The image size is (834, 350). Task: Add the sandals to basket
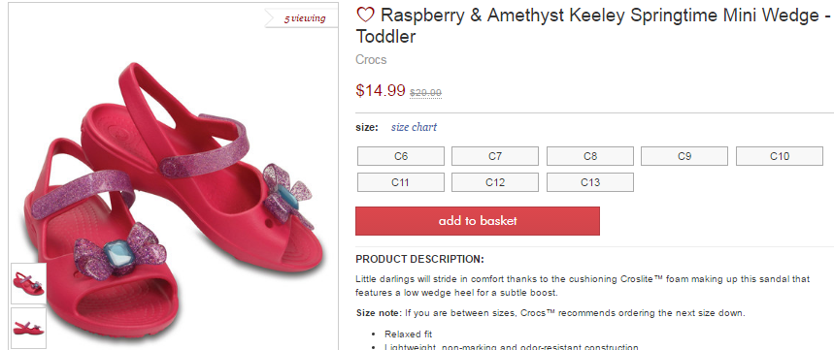point(477,221)
